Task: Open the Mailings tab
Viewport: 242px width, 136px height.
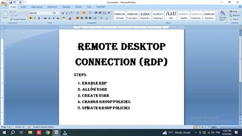Action: (67, 7)
